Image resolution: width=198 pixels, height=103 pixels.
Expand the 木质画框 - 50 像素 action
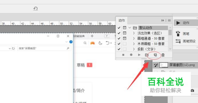tap(134, 44)
